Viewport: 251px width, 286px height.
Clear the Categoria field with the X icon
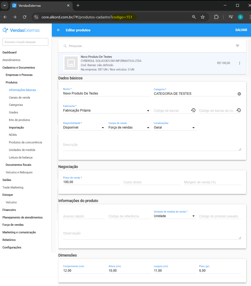(239, 94)
